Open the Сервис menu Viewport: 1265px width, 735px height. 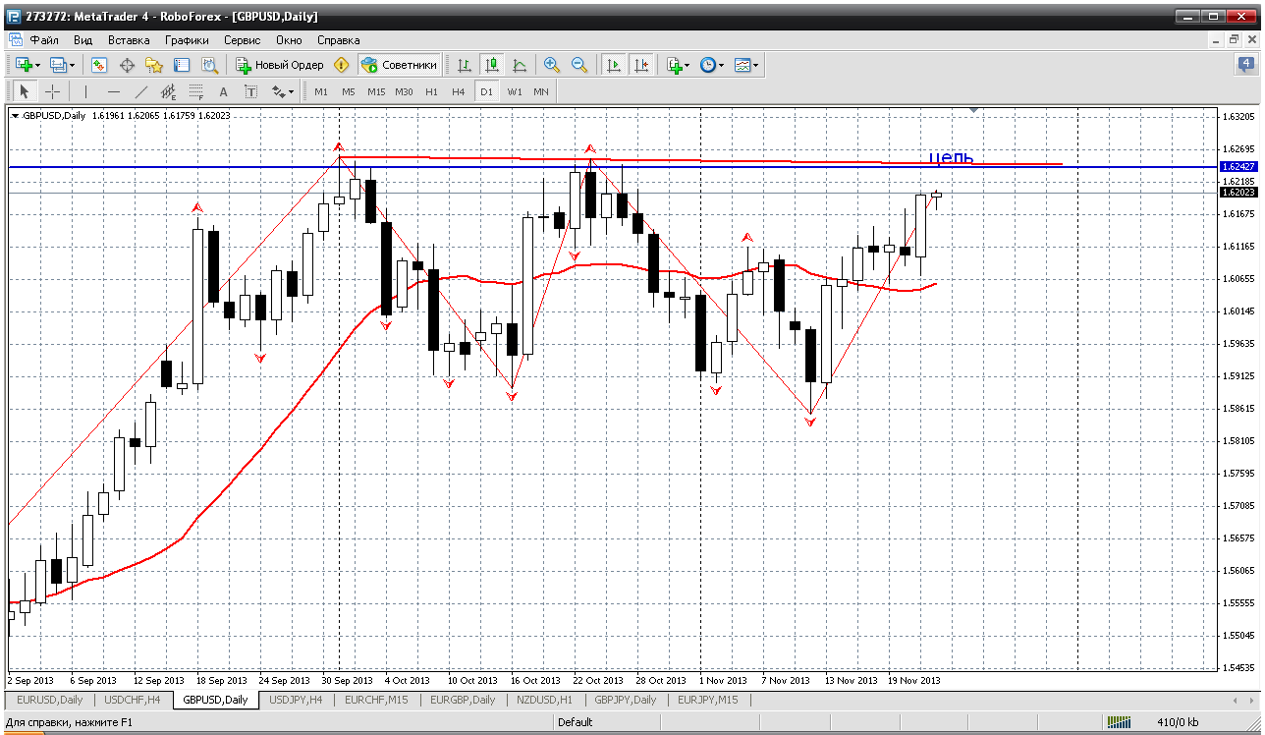(x=242, y=40)
